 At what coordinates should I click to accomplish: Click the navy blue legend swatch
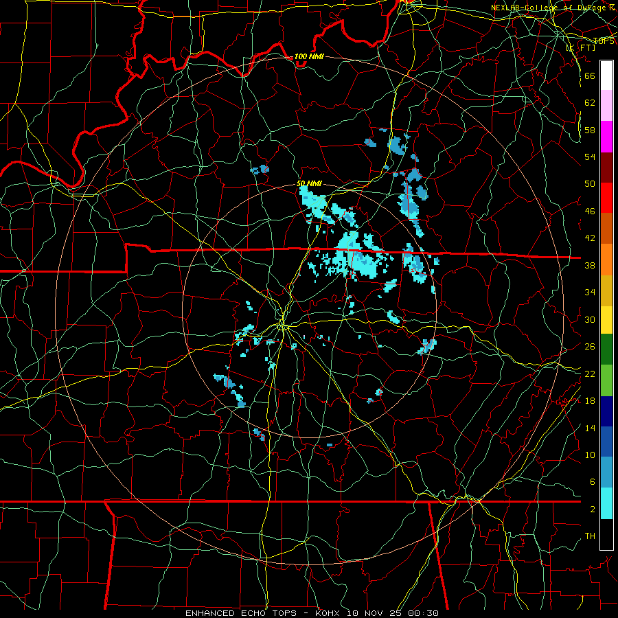606,411
